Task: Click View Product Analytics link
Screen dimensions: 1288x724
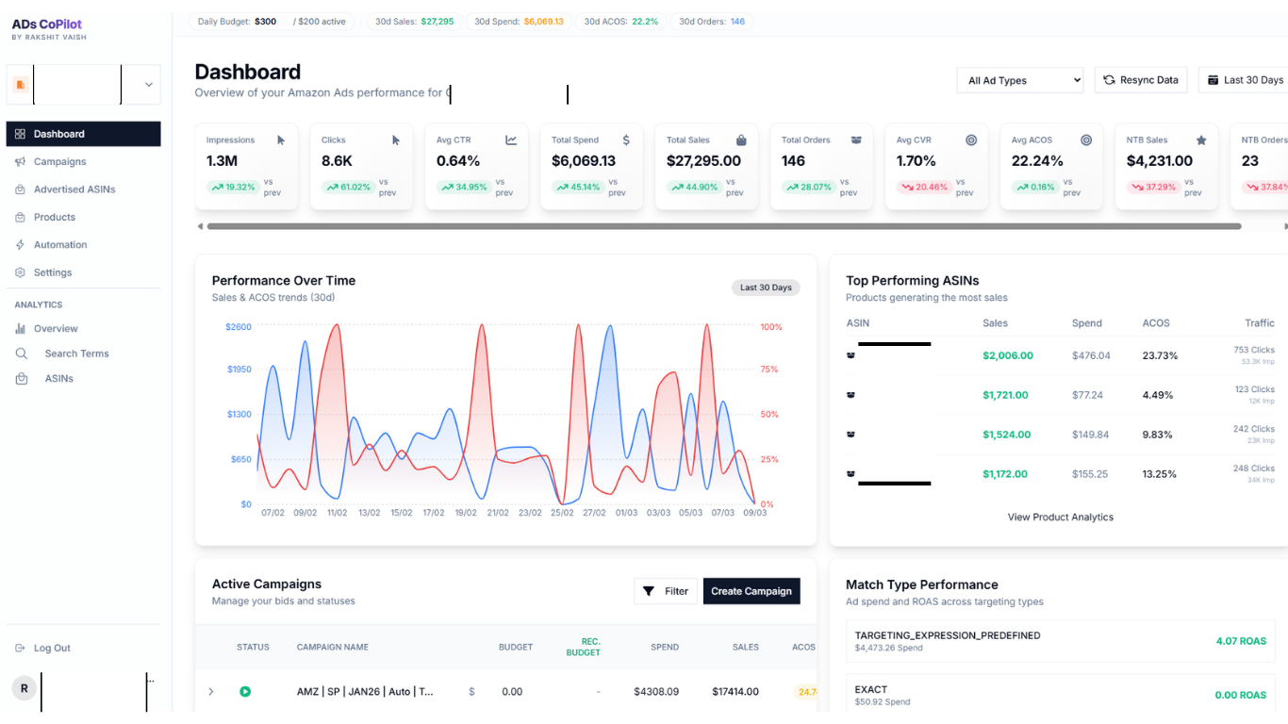Action: 1061,517
